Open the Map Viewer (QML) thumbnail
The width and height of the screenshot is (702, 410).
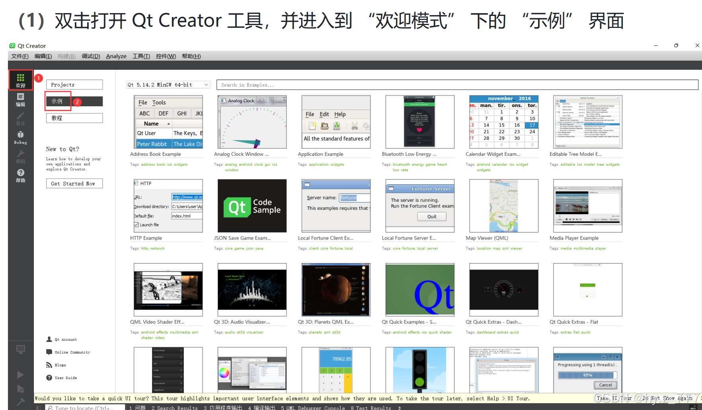504,206
